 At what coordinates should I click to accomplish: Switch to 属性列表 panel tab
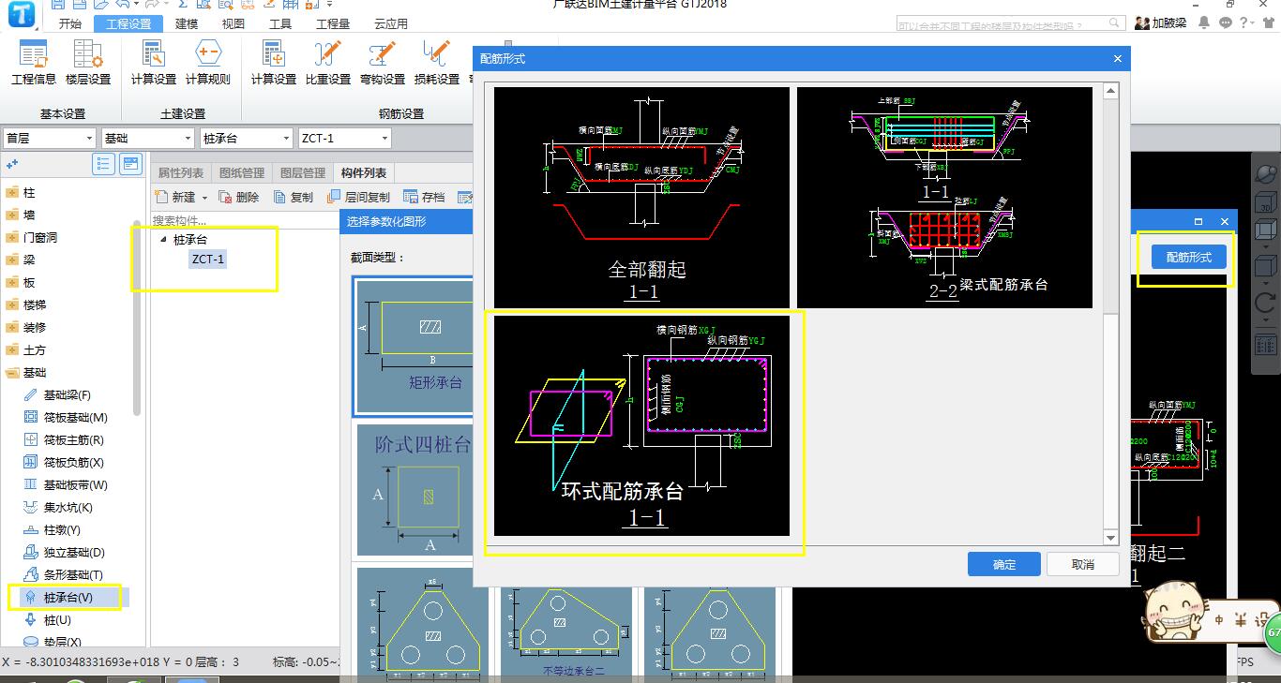(x=181, y=172)
